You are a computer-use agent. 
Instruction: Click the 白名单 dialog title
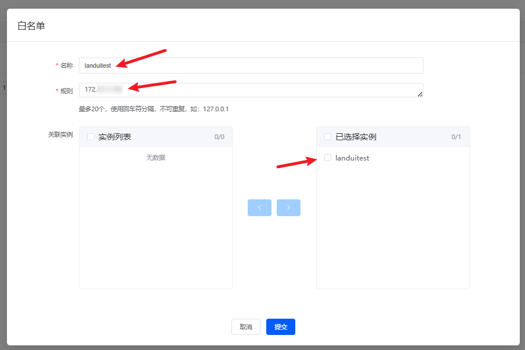click(x=31, y=25)
